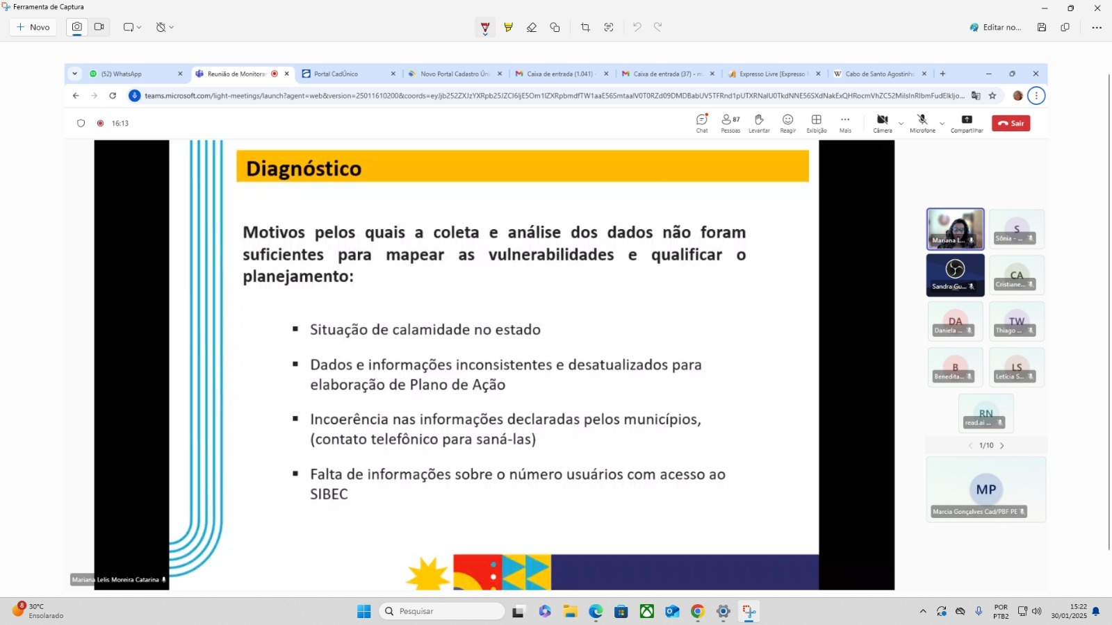This screenshot has width=1112, height=625.
Task: Expand the capture delay timer dropdown
Action: point(165,27)
